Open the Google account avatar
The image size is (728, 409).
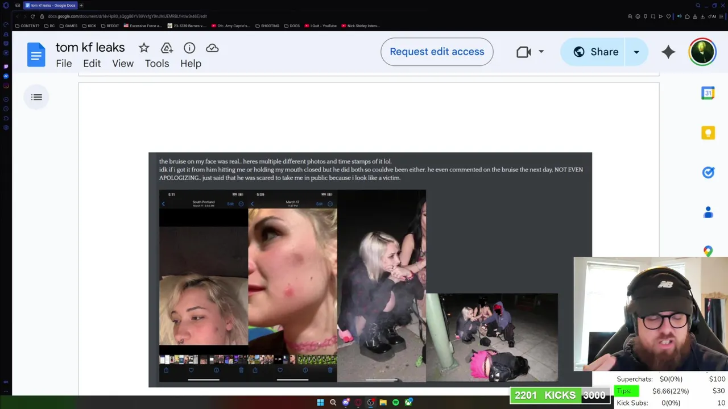[x=702, y=52]
